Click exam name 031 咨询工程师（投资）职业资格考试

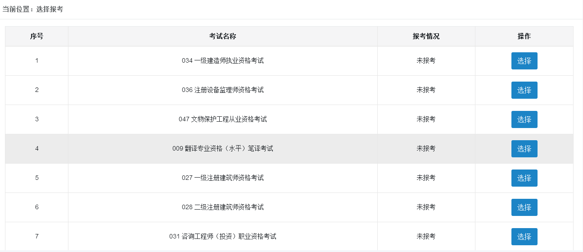(222, 237)
